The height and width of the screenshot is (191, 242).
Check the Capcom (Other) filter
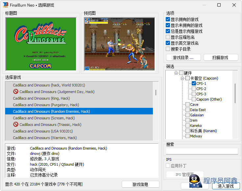point(194,99)
